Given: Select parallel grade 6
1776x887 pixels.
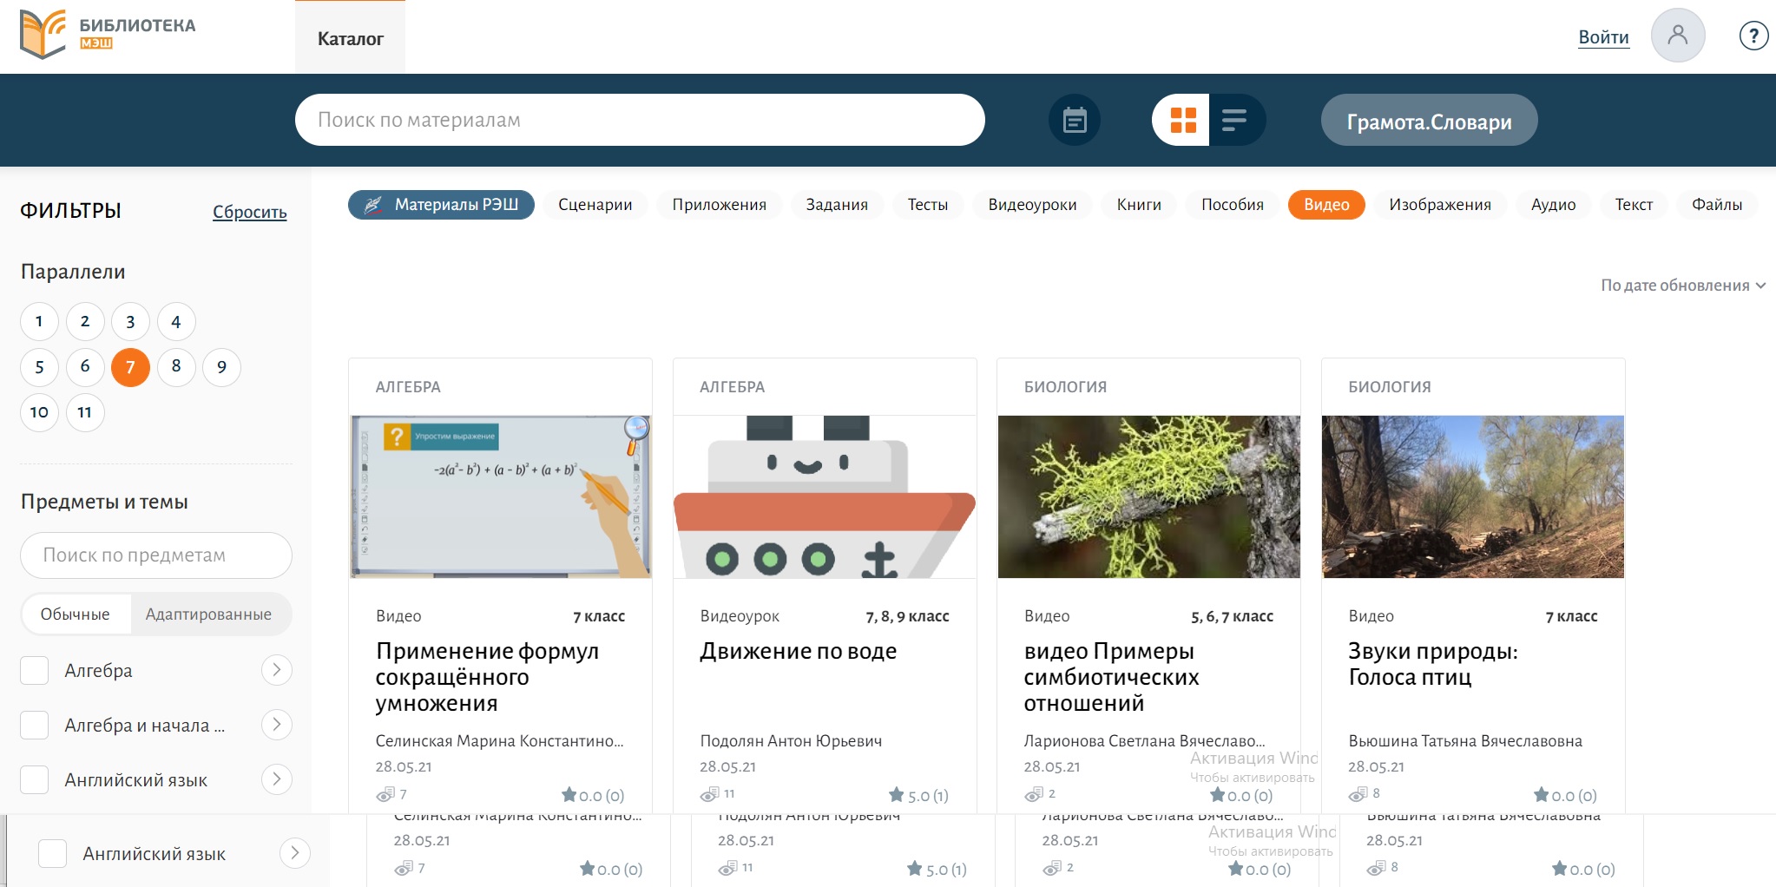Looking at the screenshot, I should click(85, 367).
